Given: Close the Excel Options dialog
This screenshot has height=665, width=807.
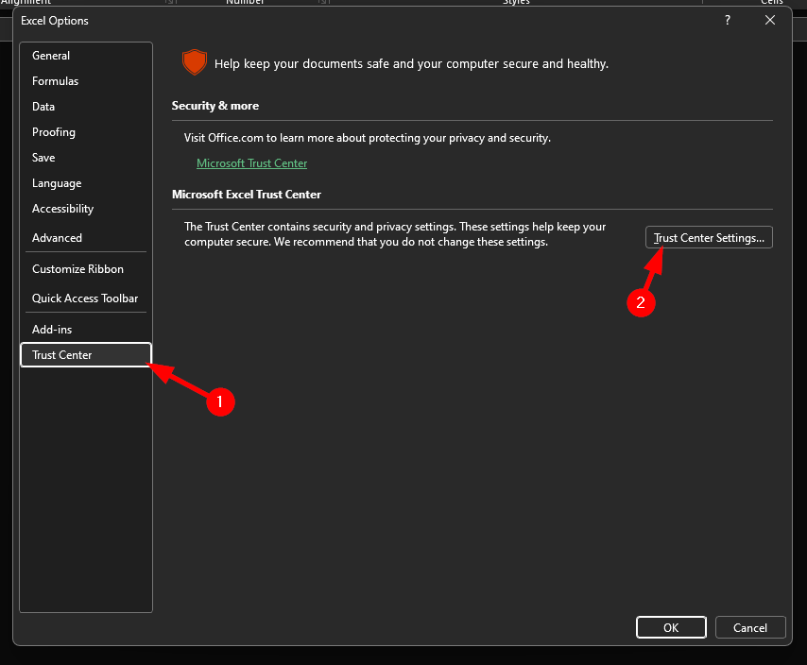Looking at the screenshot, I should click(x=770, y=20).
